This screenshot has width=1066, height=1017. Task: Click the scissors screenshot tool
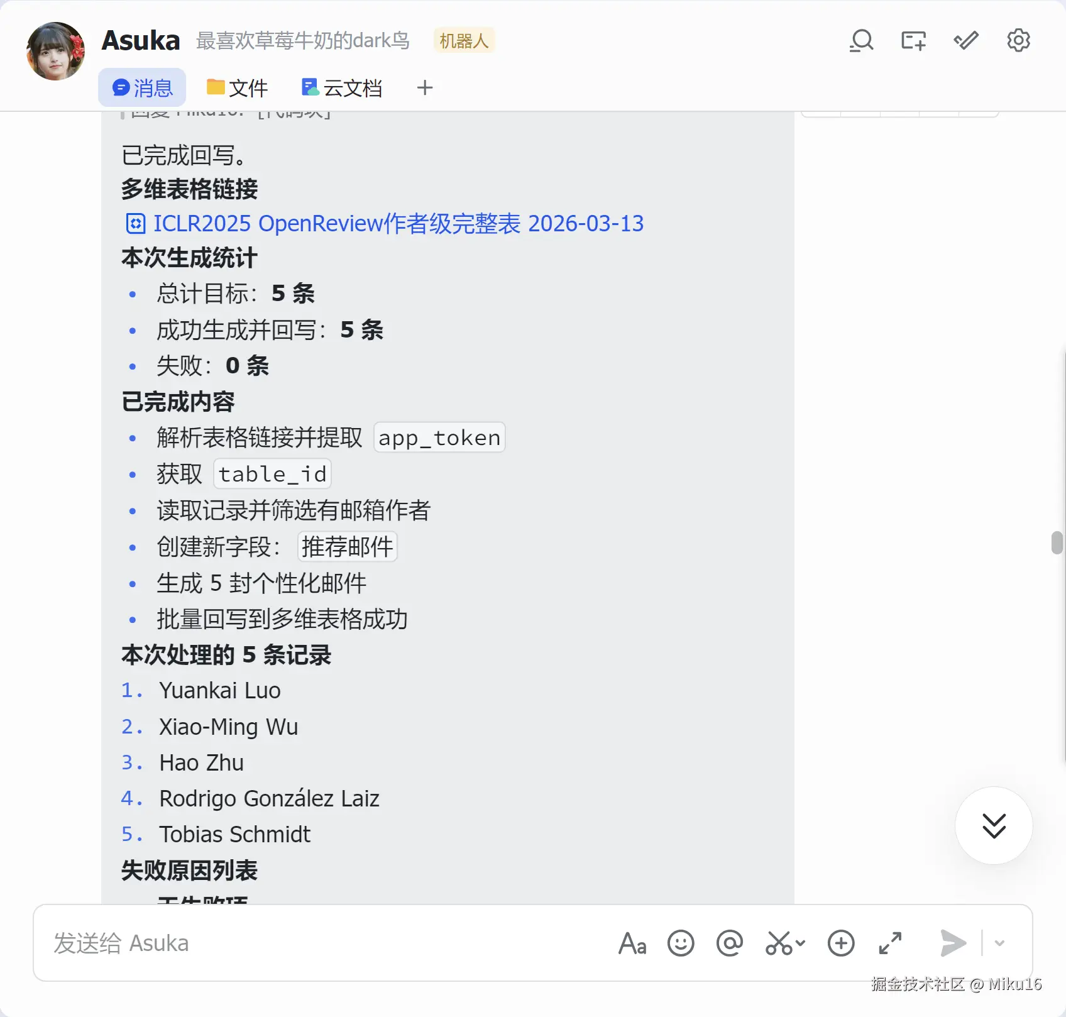coord(779,943)
